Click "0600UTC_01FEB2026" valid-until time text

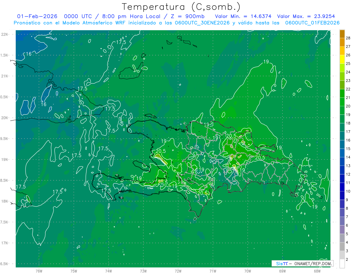[312, 23]
